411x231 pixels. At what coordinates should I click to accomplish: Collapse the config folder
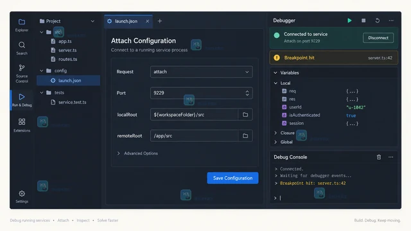click(x=41, y=71)
